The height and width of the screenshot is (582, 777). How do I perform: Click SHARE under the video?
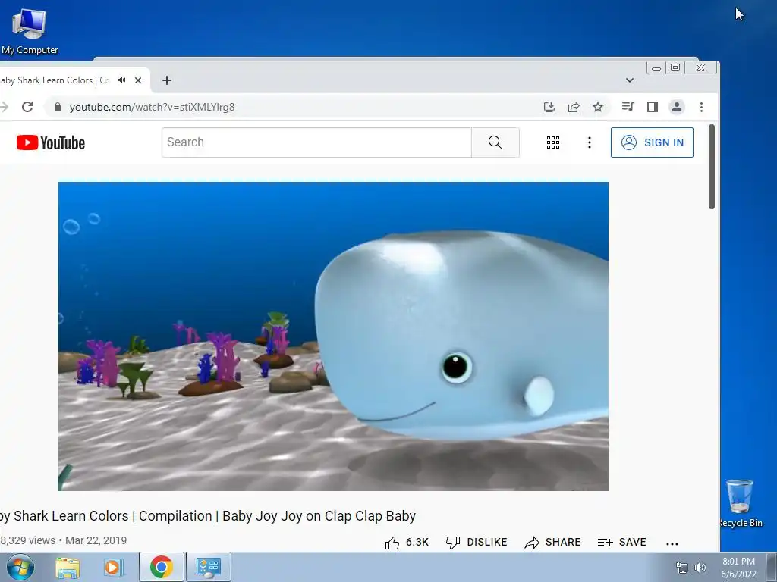pos(552,543)
